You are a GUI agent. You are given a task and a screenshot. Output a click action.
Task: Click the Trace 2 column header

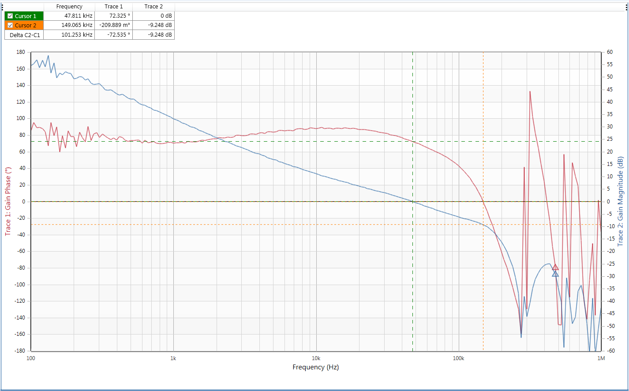[x=154, y=7]
